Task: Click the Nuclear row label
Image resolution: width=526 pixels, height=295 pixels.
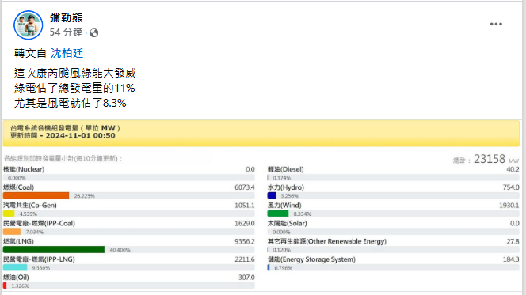Action: [x=24, y=169]
